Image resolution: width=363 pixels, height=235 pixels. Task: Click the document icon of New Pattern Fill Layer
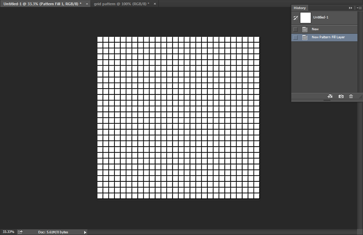tap(305, 37)
